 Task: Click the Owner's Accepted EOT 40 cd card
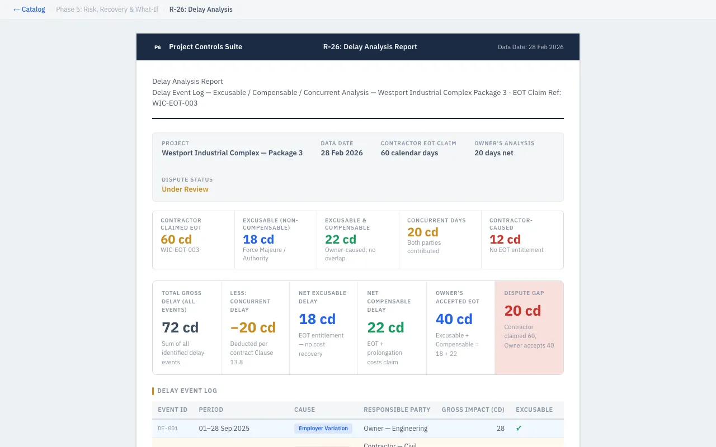tap(460, 327)
